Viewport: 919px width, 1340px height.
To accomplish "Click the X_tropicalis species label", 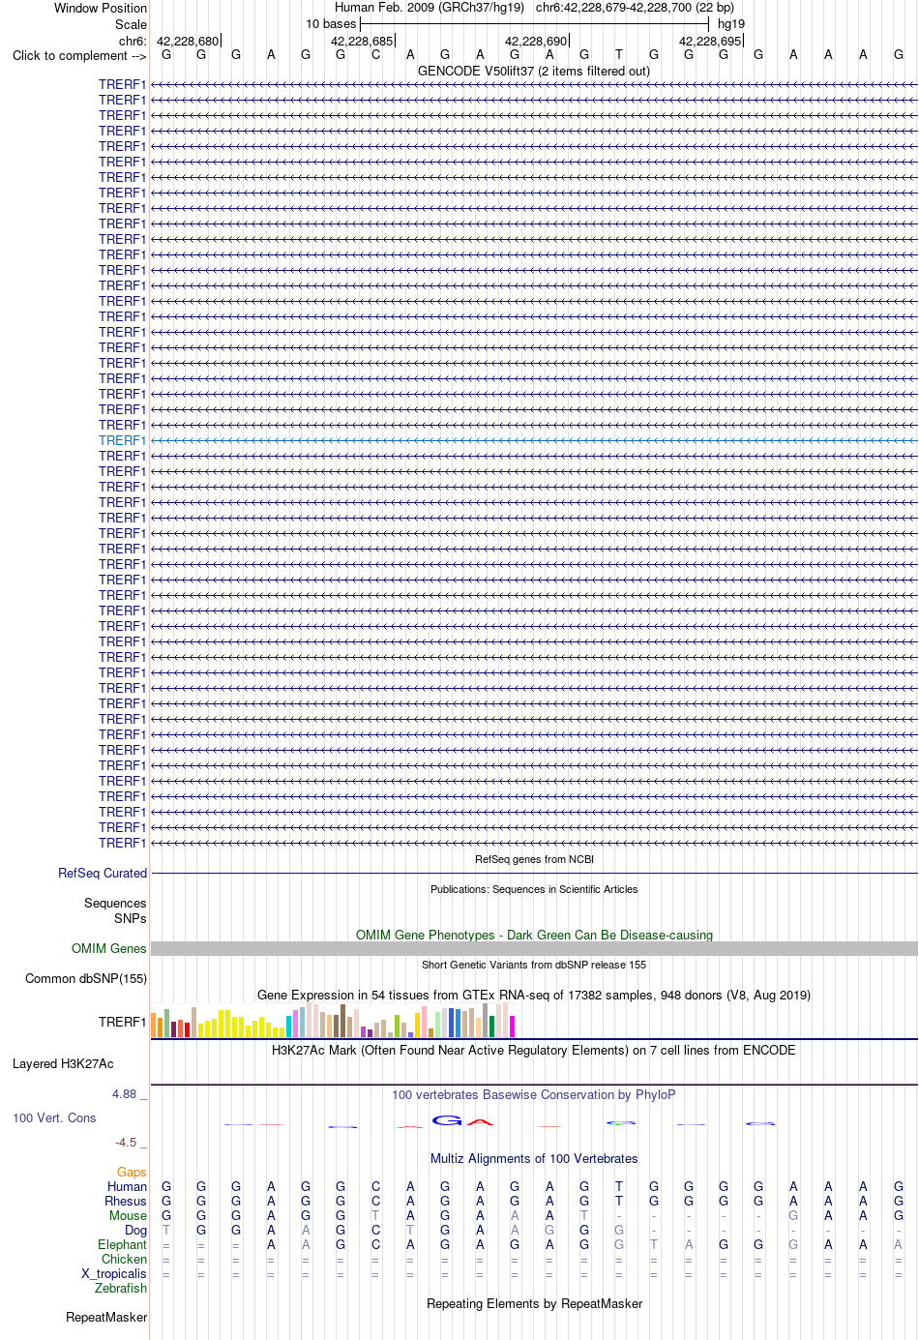I will click(x=114, y=1273).
